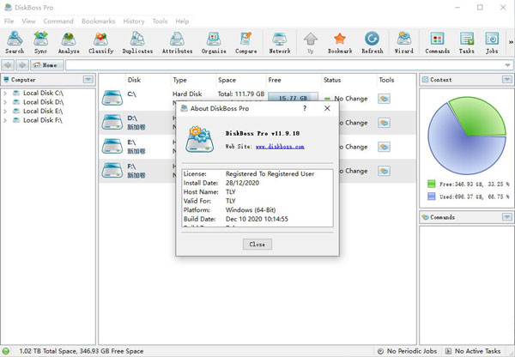Open the Computer panel dropdown
Viewport: 515px width, 357px height.
click(x=88, y=80)
